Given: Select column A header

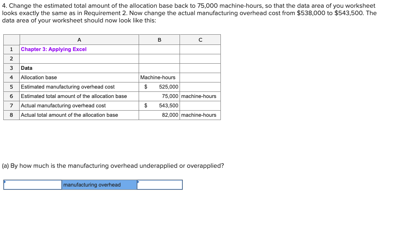Looking at the screenshot, I should click(x=79, y=40).
